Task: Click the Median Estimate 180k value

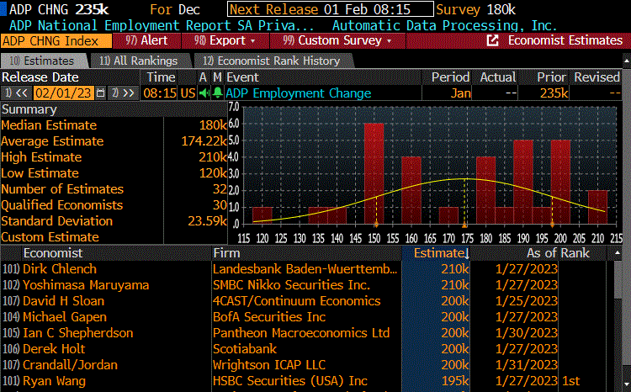Action: [213, 125]
